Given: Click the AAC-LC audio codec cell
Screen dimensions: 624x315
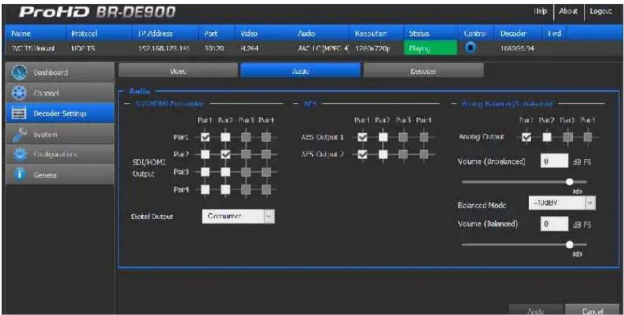Looking at the screenshot, I should click(x=323, y=48).
